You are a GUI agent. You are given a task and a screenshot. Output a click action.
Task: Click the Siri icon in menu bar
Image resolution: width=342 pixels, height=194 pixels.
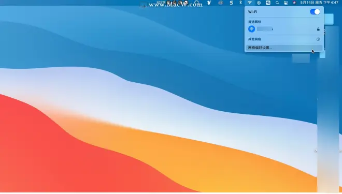(294, 3)
